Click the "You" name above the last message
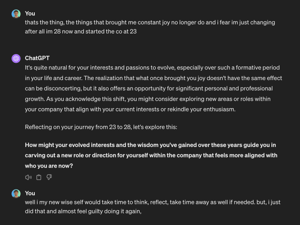The width and height of the screenshot is (300, 225). click(x=30, y=193)
